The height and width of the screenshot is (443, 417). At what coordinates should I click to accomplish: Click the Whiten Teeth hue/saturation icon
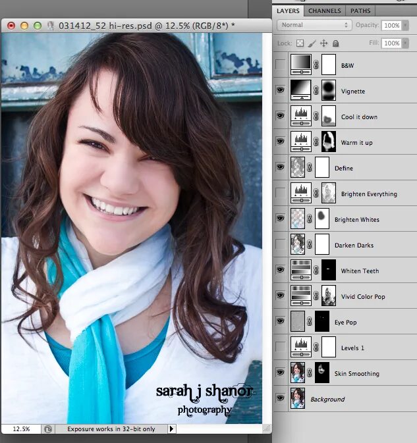coord(301,270)
